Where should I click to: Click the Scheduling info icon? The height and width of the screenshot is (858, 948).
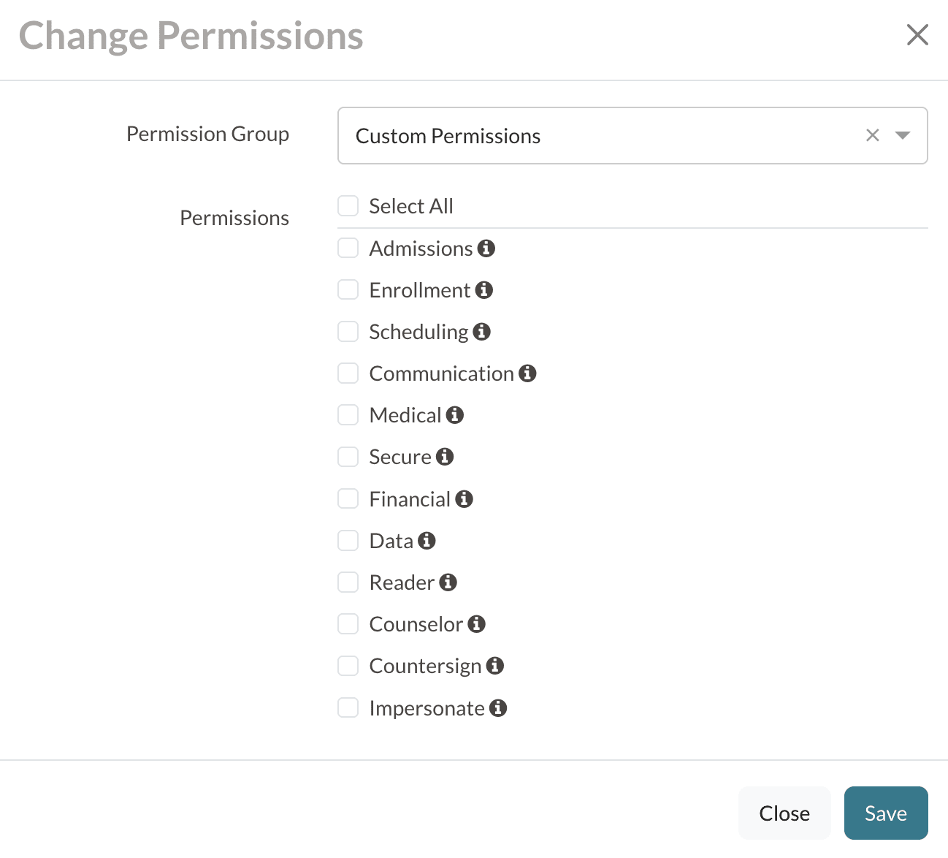[482, 332]
